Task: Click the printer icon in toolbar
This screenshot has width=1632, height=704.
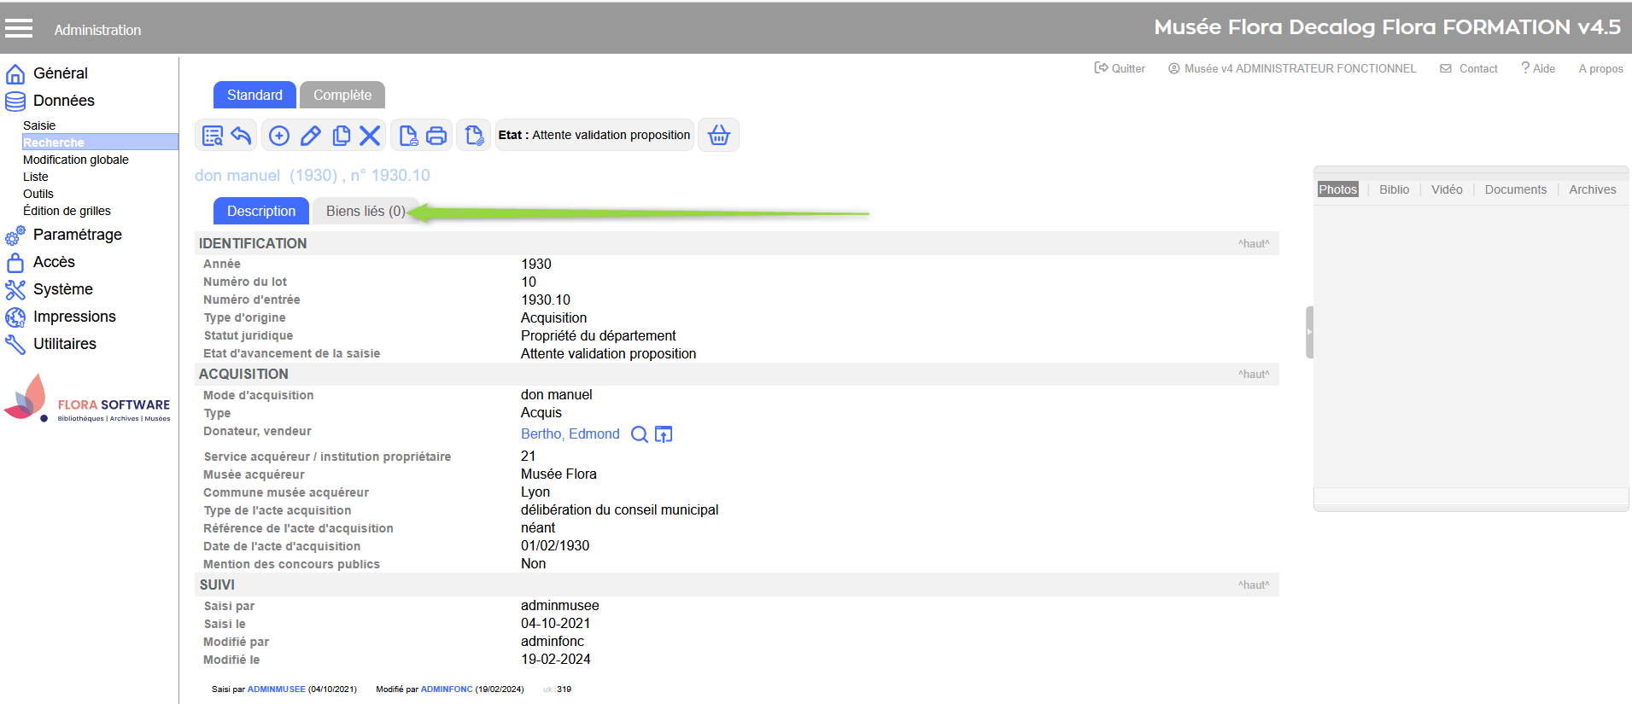Action: pyautogui.click(x=436, y=136)
